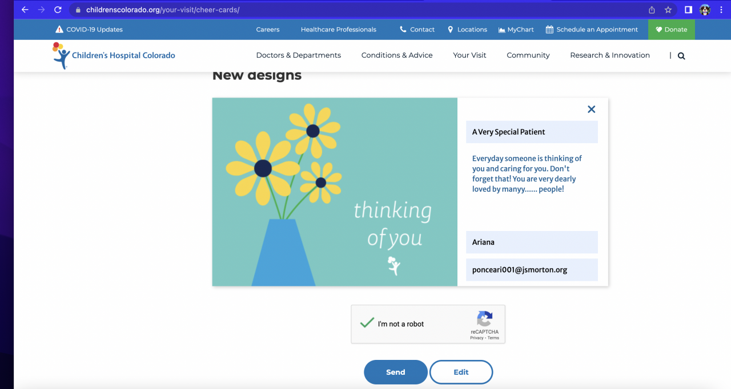Open the site search magnifier
The width and height of the screenshot is (731, 389).
[x=681, y=56]
